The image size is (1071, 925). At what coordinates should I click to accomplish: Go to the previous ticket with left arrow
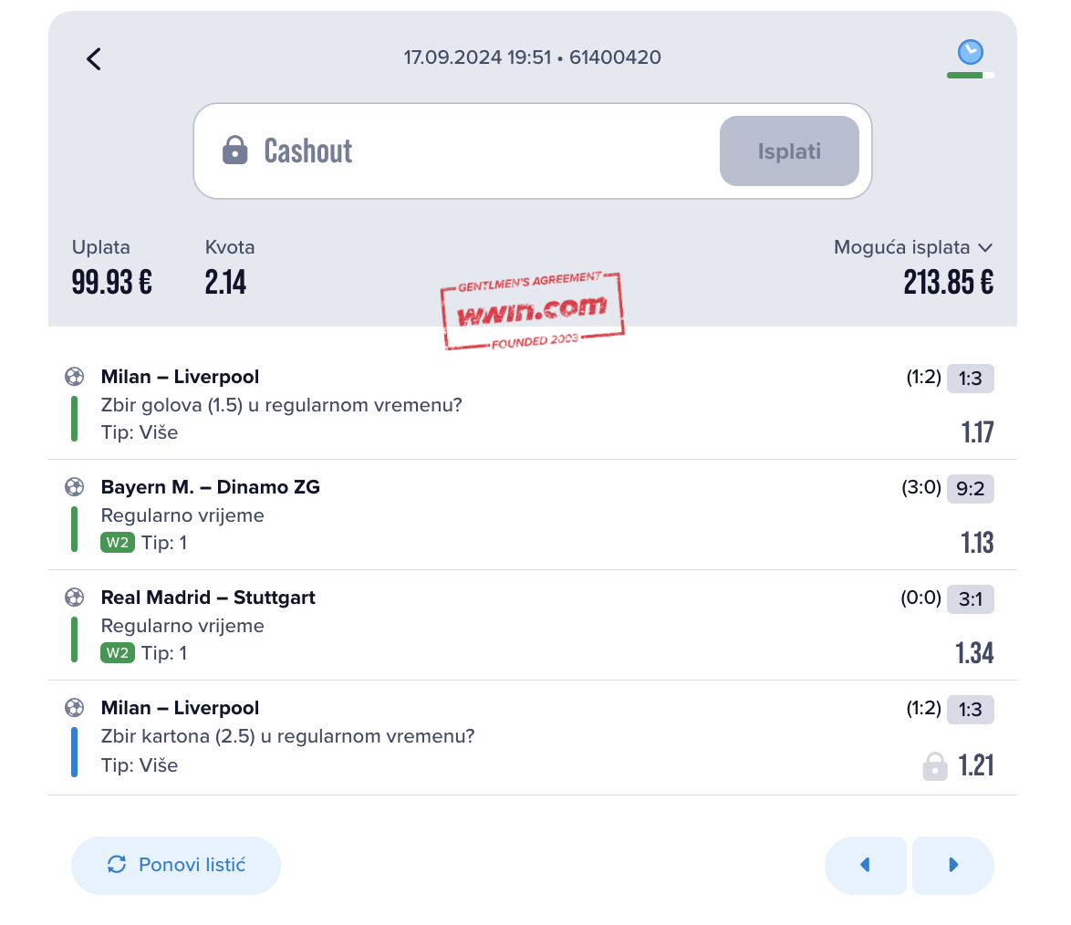click(866, 865)
